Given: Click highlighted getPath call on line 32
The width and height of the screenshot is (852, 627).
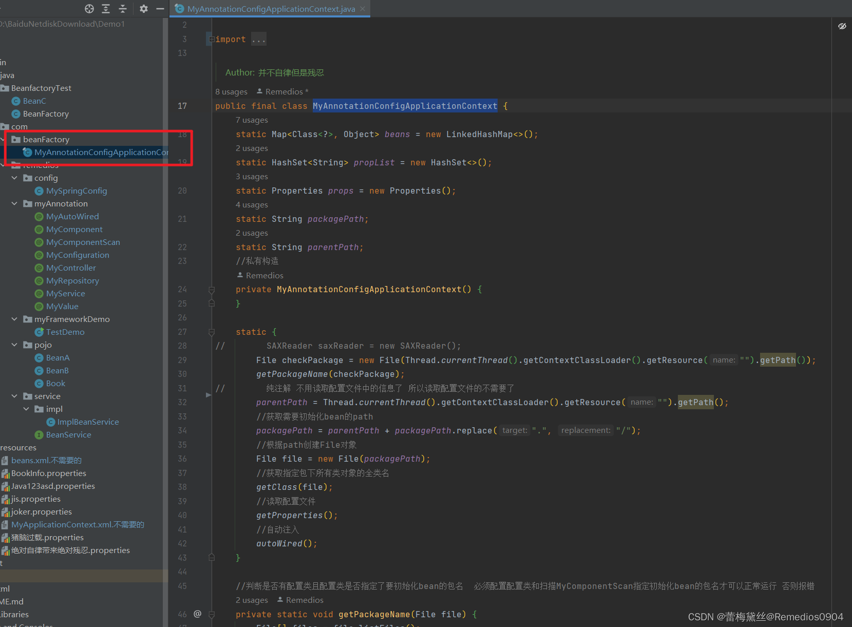Looking at the screenshot, I should 695,402.
